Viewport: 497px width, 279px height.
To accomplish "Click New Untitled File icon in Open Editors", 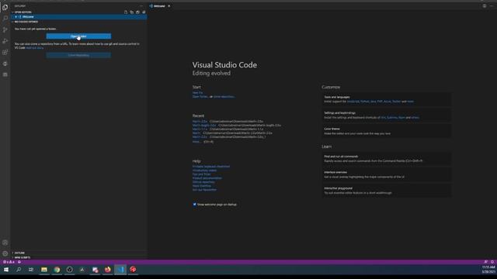I will coord(126,12).
